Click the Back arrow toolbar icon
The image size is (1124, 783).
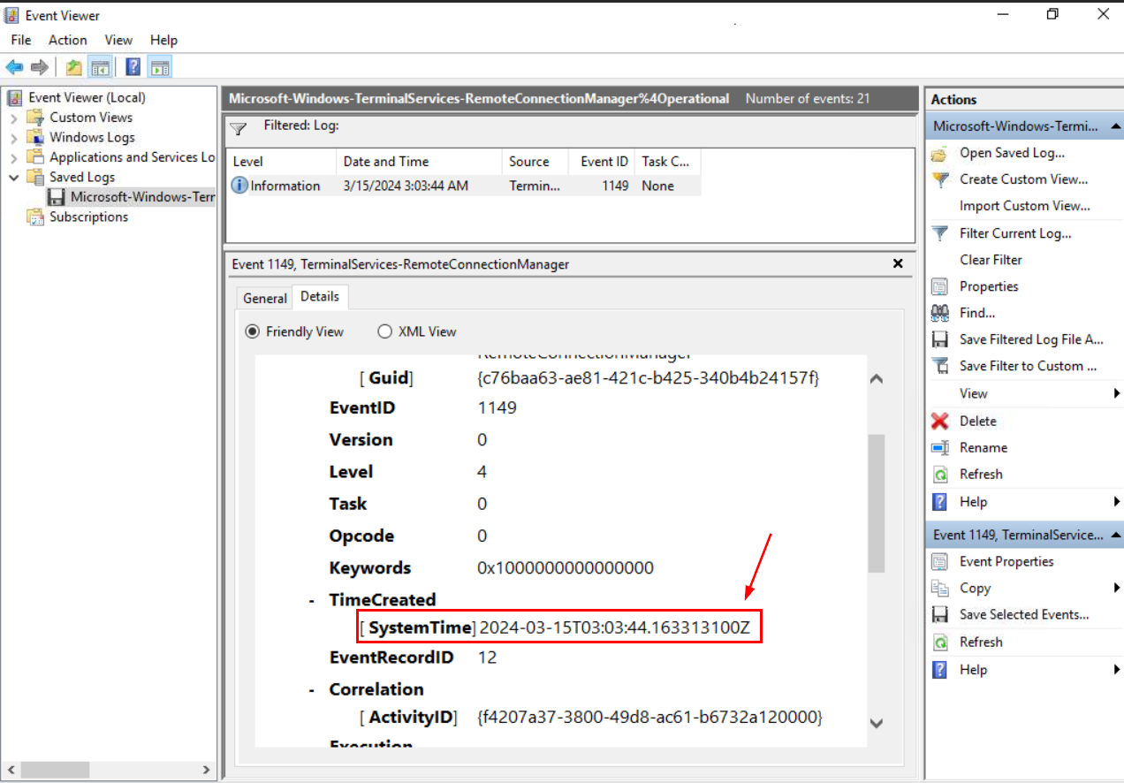point(14,67)
